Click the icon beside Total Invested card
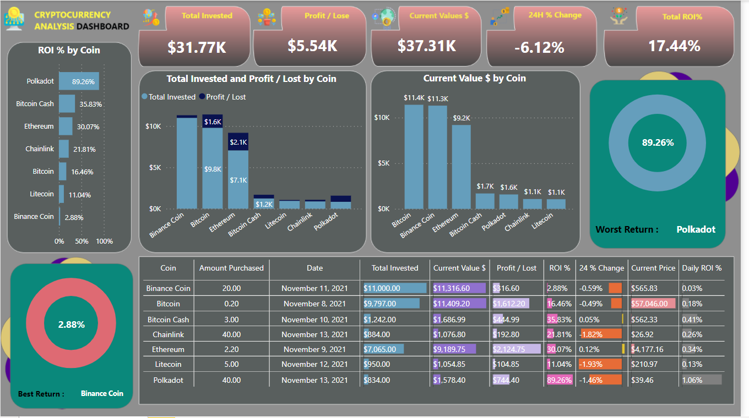 (x=150, y=17)
